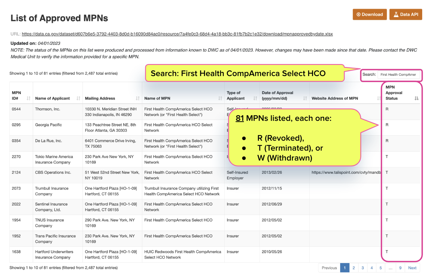The height and width of the screenshot is (279, 427).
Task: Select the De La Rue, Inc. cell
Action: (57, 143)
